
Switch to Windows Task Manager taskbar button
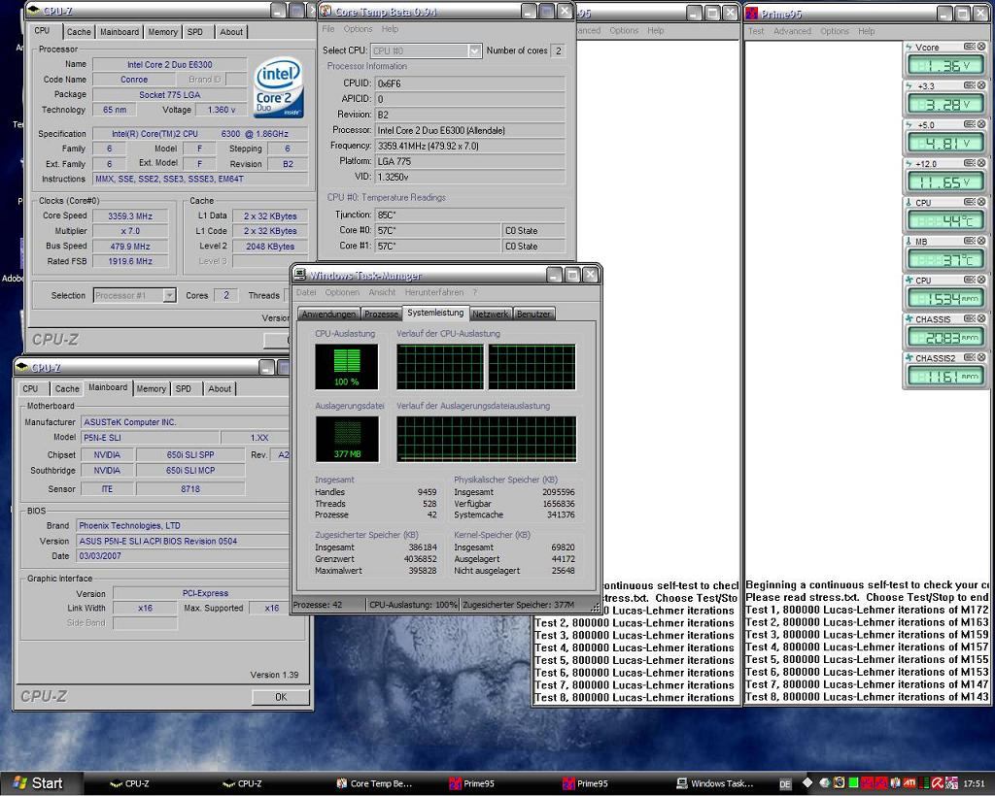click(x=715, y=783)
